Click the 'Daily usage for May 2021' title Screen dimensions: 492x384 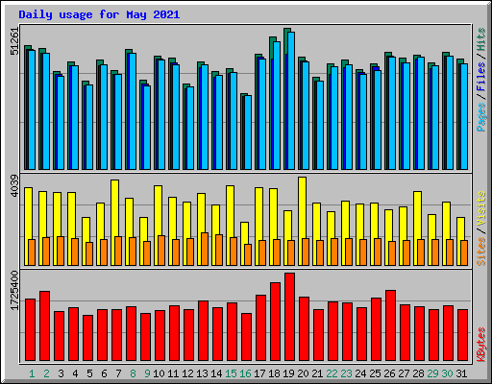(99, 14)
